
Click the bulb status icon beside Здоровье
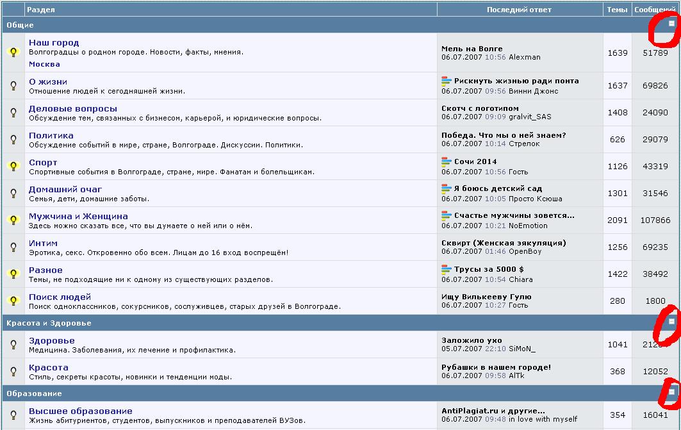point(13,345)
